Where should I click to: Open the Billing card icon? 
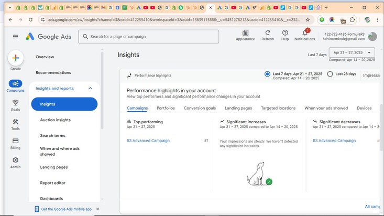[x=15, y=141]
